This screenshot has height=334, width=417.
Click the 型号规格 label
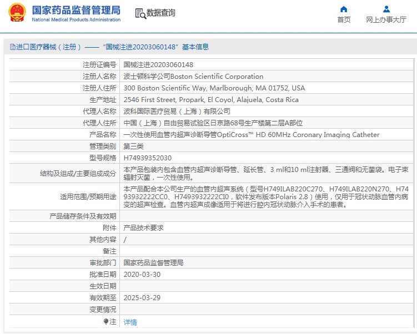[103, 158]
